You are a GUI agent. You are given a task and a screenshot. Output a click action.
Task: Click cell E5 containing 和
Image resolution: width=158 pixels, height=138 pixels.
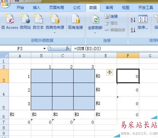[x=106, y=103]
